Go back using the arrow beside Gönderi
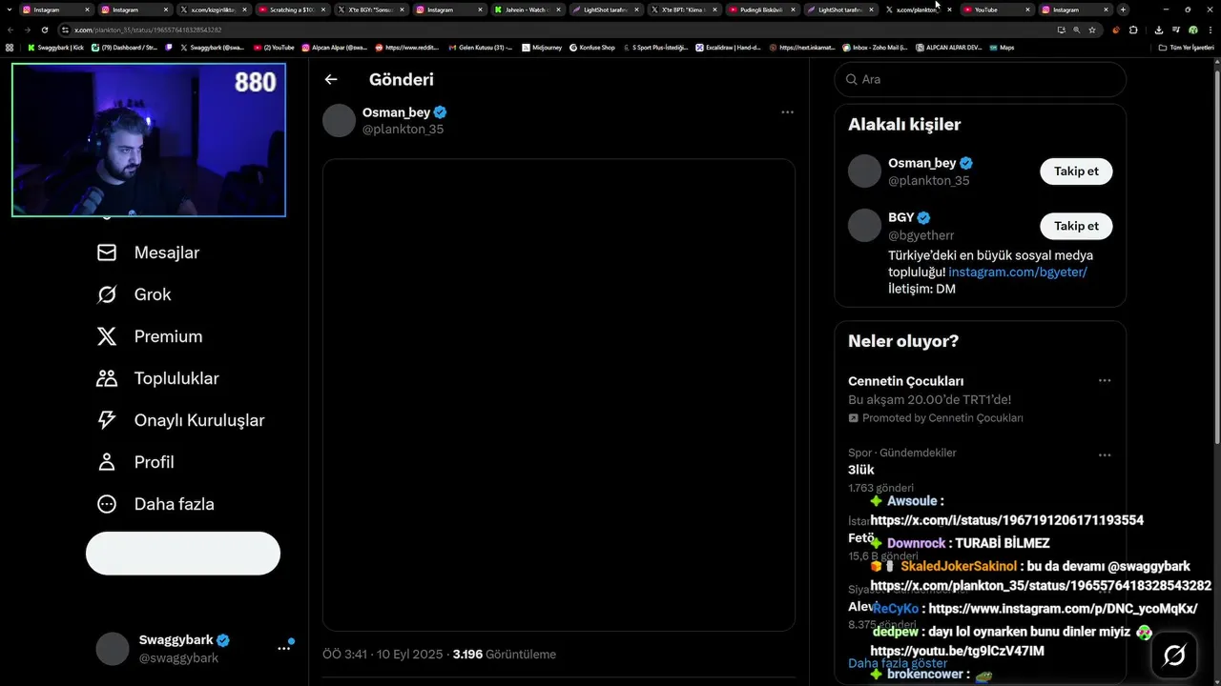The image size is (1221, 686). coord(331,80)
